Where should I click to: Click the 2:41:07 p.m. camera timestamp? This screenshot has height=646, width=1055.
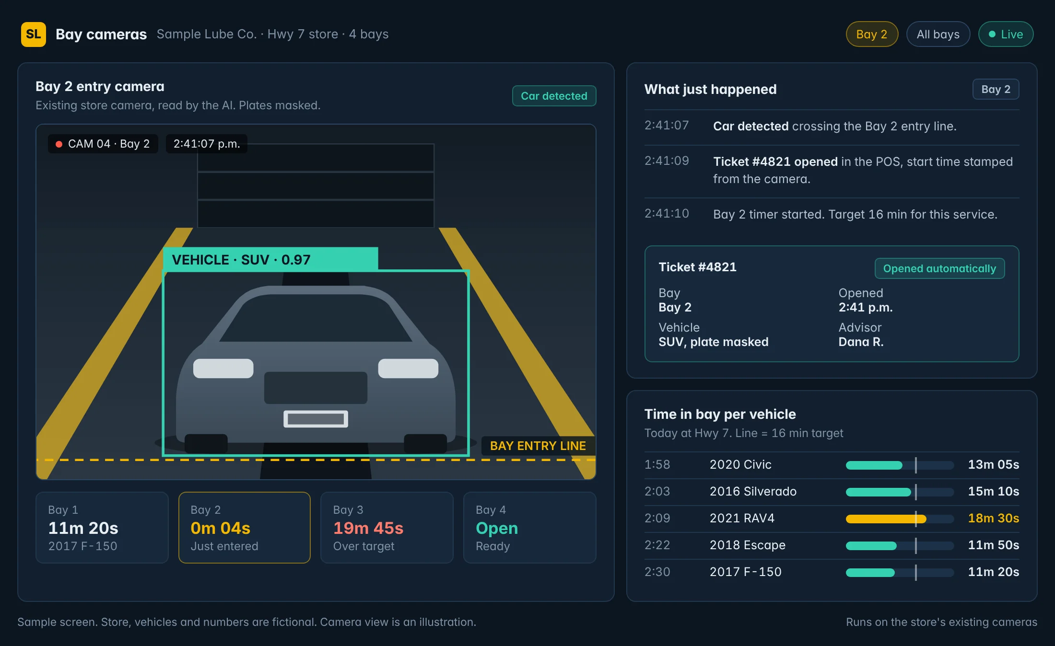207,144
